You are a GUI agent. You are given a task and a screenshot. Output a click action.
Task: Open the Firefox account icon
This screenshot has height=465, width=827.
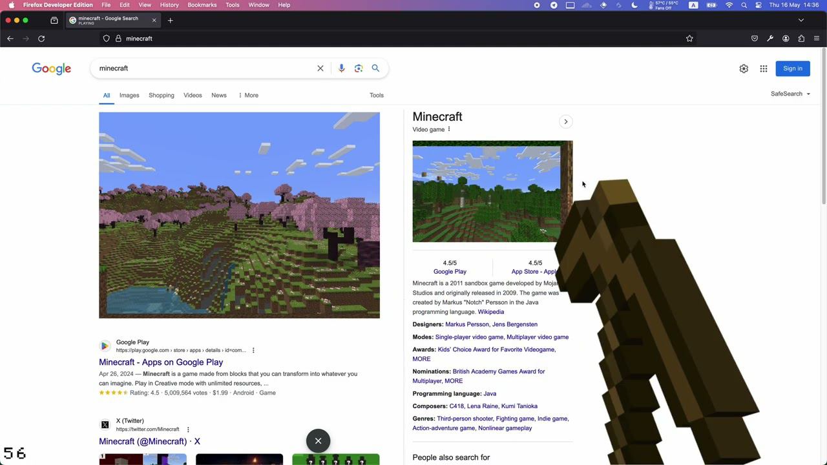pyautogui.click(x=786, y=39)
